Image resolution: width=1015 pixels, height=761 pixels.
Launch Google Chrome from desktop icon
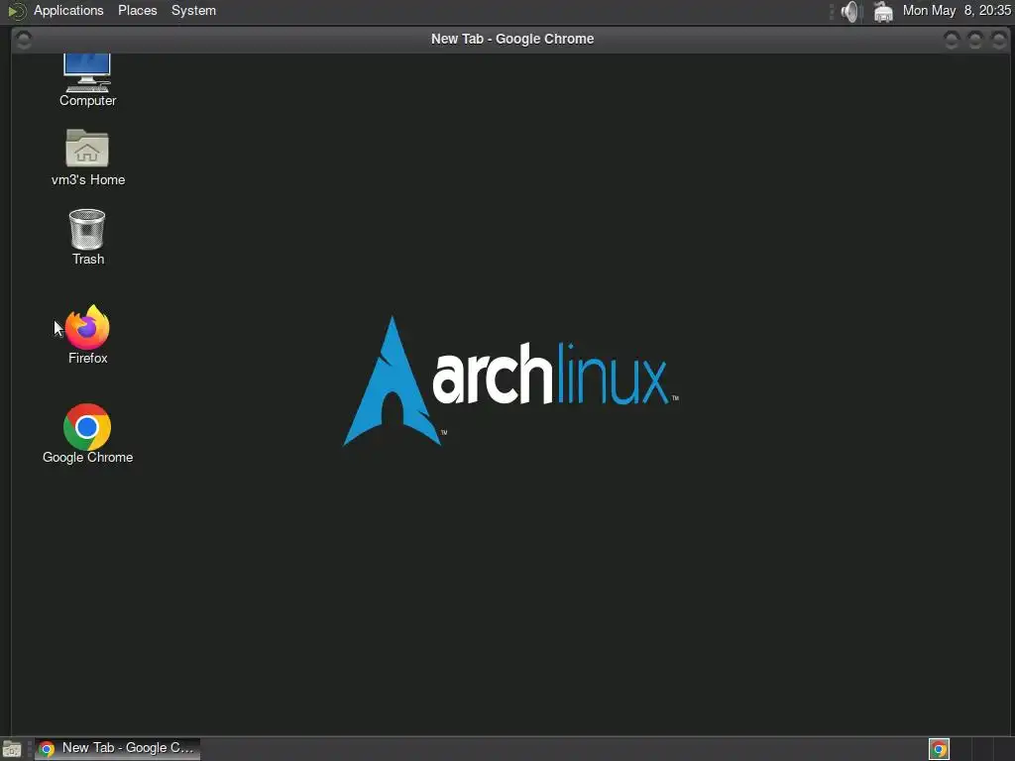(x=87, y=434)
